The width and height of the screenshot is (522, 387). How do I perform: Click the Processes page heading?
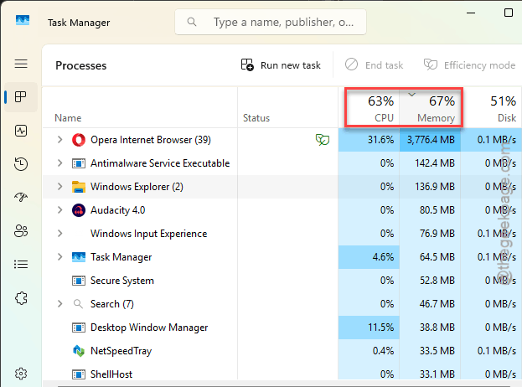click(x=81, y=65)
